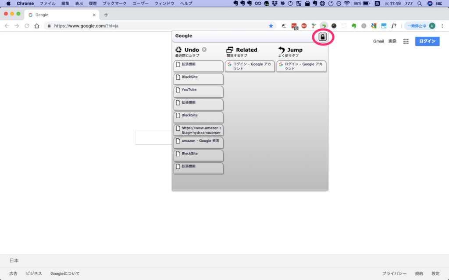
Task: Reload the page with the refresh icon
Action: point(27,26)
